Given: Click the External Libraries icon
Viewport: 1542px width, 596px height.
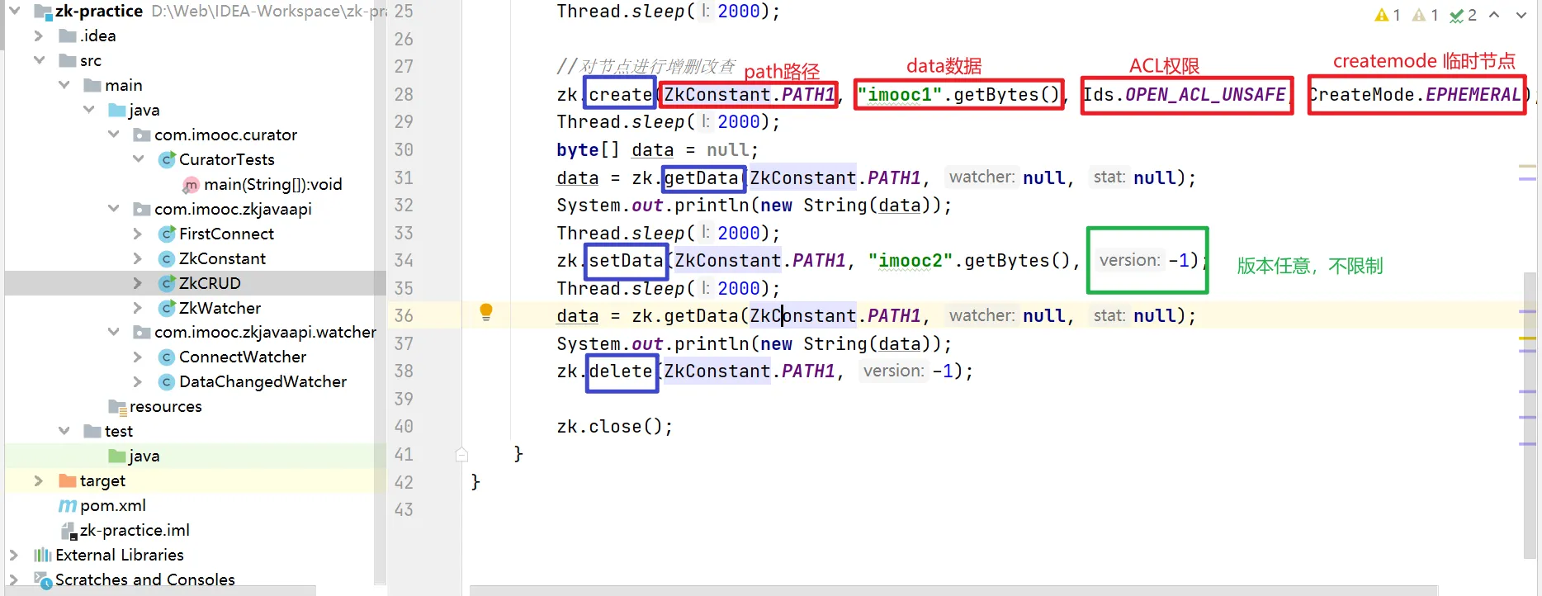Looking at the screenshot, I should tap(43, 556).
